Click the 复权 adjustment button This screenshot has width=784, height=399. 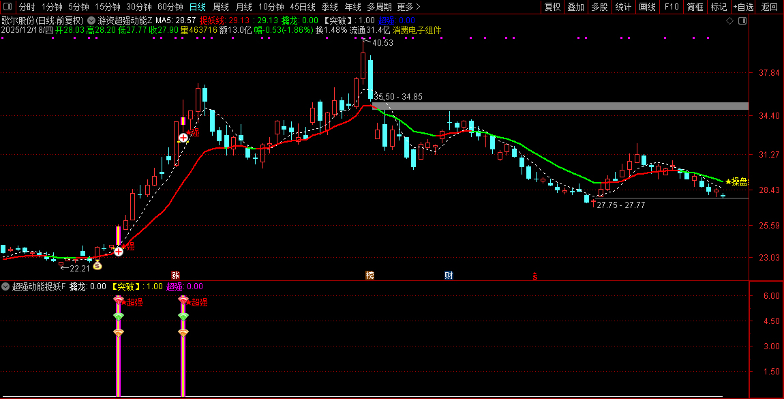point(552,7)
